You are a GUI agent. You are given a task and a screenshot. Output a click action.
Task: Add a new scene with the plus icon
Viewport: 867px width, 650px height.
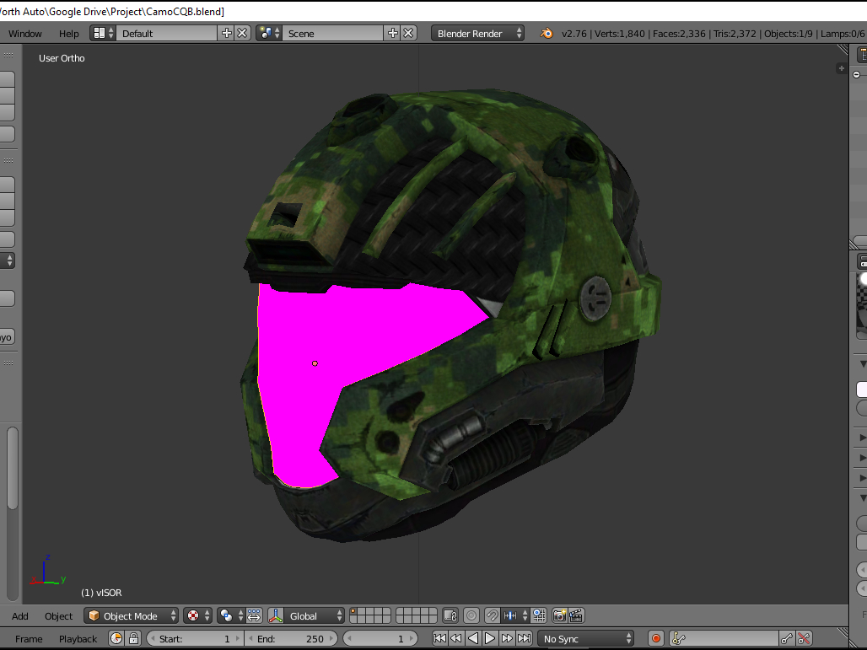[392, 33]
